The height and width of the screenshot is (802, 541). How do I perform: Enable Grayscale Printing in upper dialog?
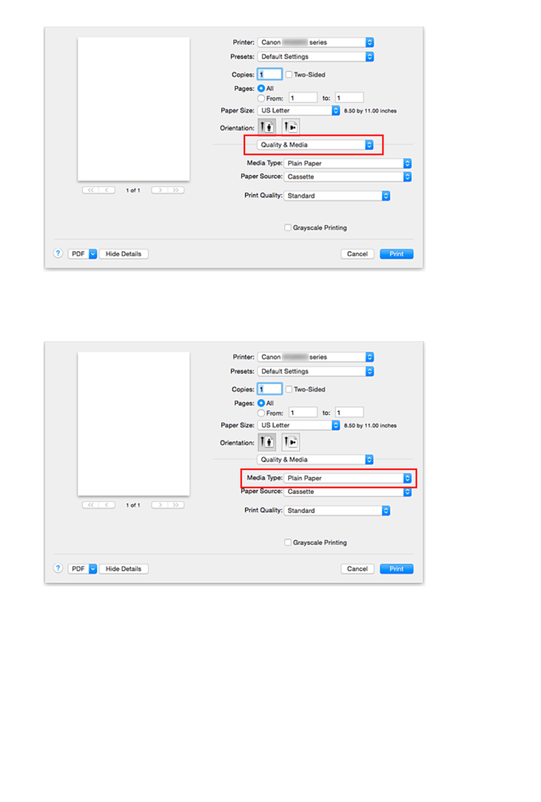pos(288,228)
